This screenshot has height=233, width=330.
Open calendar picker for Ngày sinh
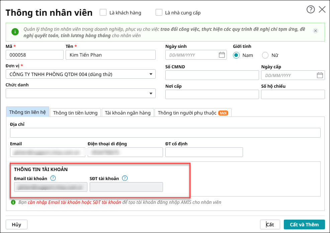pyautogui.click(x=222, y=55)
